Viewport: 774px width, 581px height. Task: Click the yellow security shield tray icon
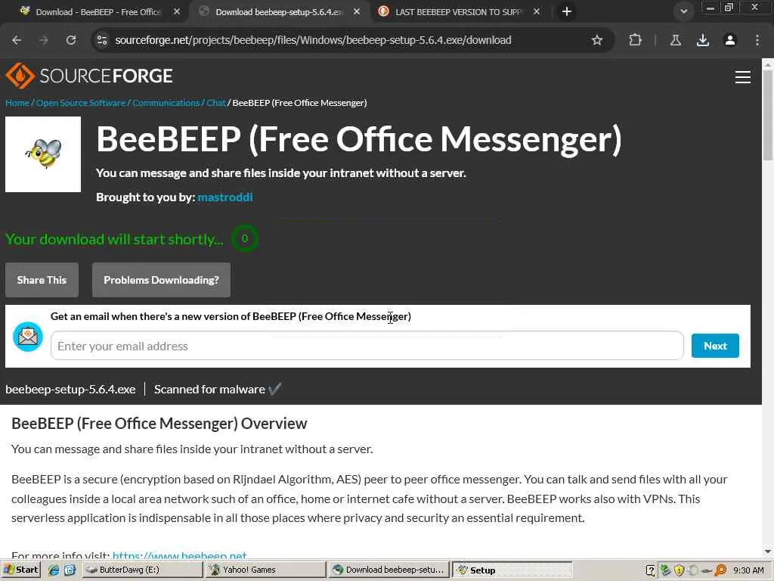click(x=680, y=570)
